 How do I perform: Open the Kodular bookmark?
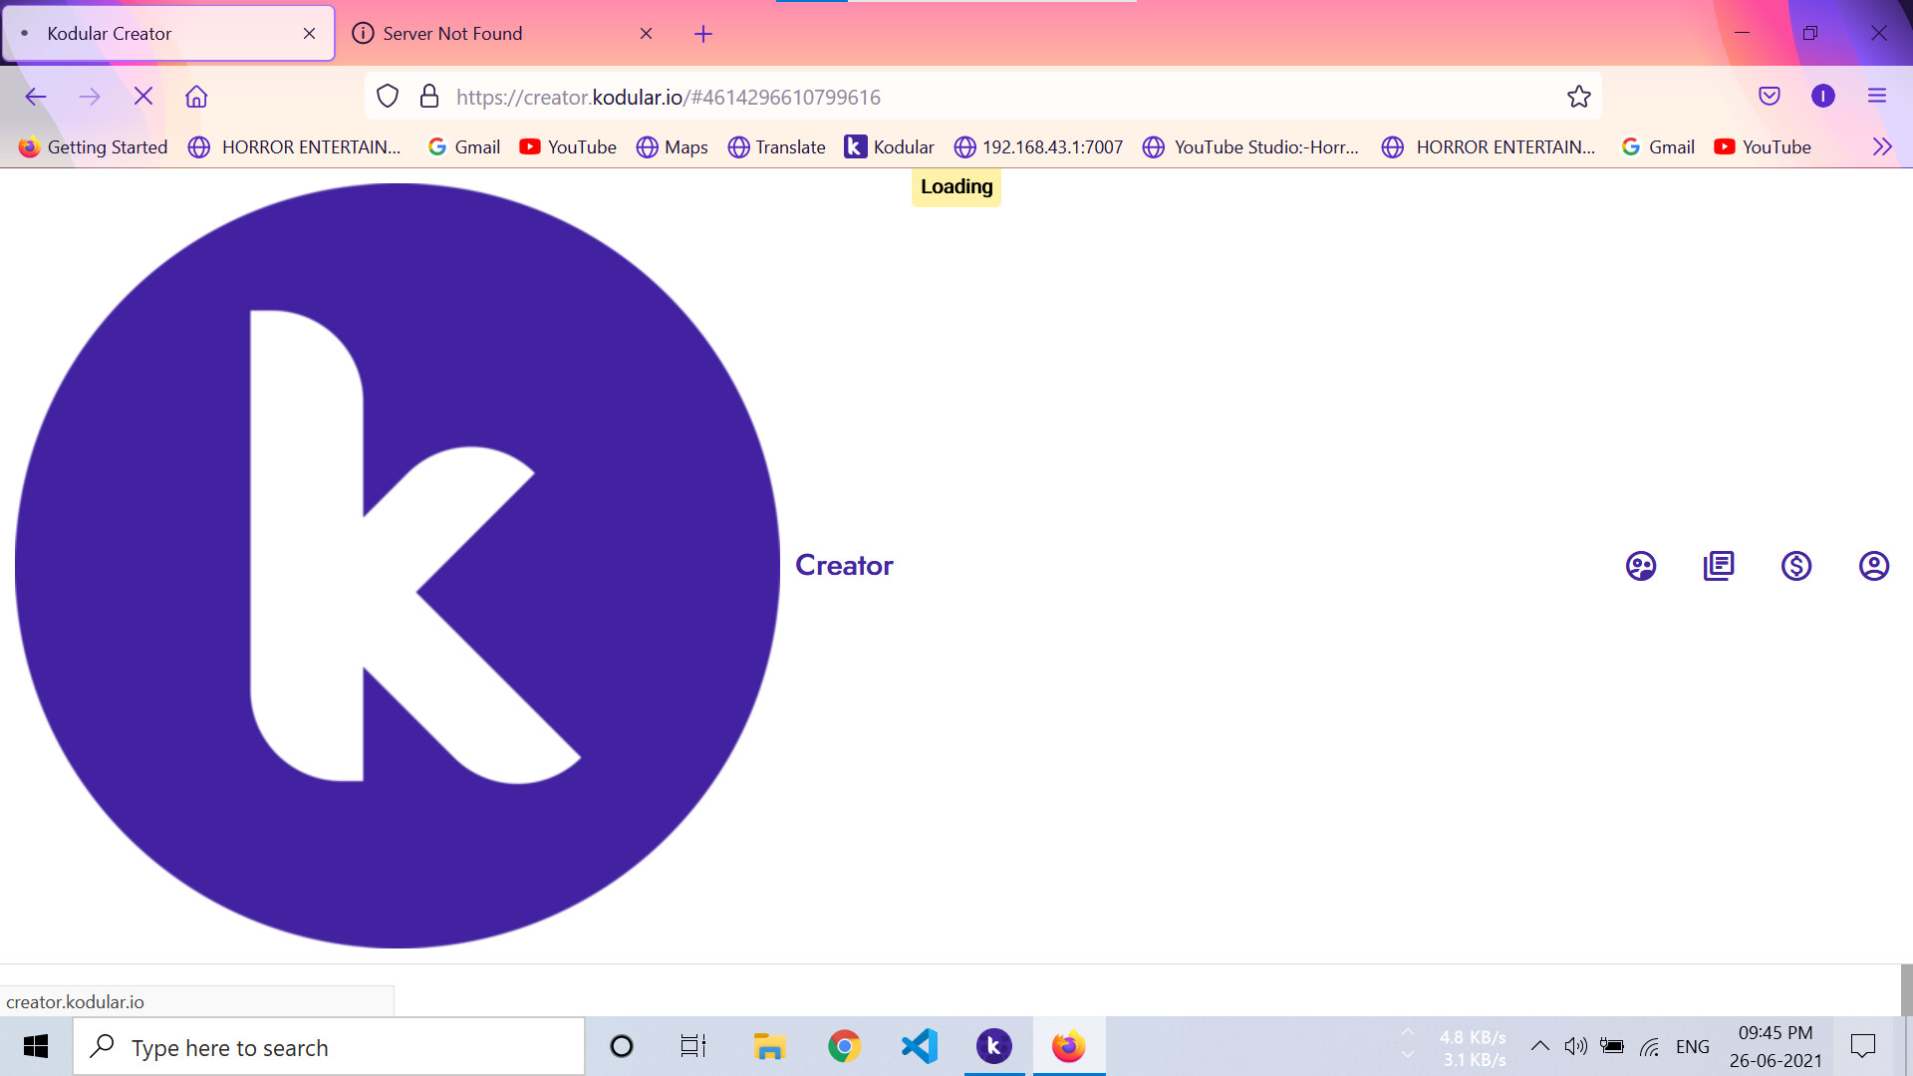[x=889, y=147]
